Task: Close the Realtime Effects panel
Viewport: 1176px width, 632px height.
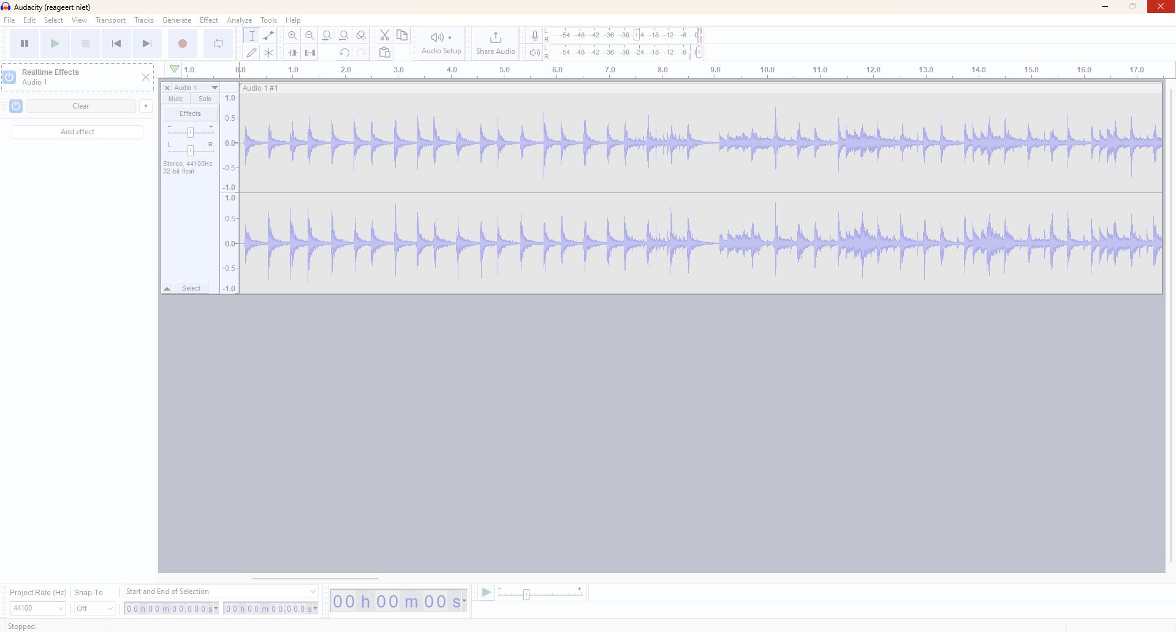Action: tap(145, 77)
